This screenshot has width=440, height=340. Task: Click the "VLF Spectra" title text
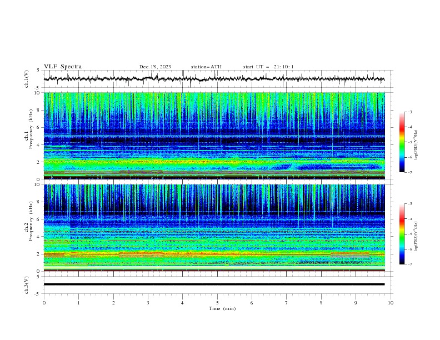pos(63,67)
